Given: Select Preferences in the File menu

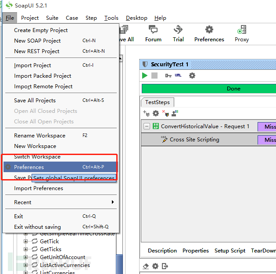Looking at the screenshot, I should click(x=61, y=167).
